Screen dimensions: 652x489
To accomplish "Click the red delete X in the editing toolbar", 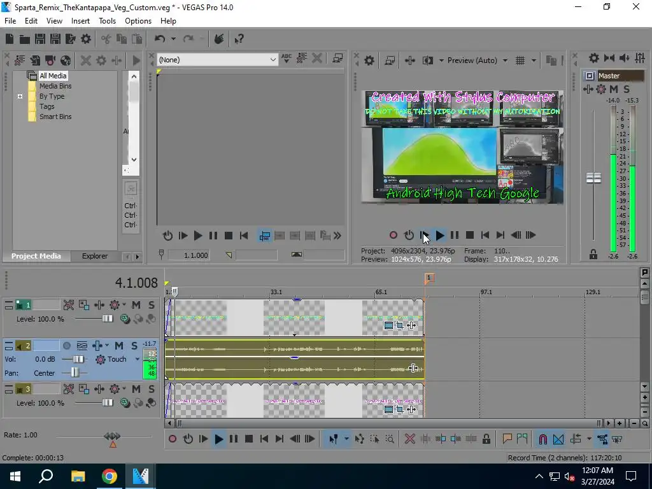I will click(x=409, y=439).
